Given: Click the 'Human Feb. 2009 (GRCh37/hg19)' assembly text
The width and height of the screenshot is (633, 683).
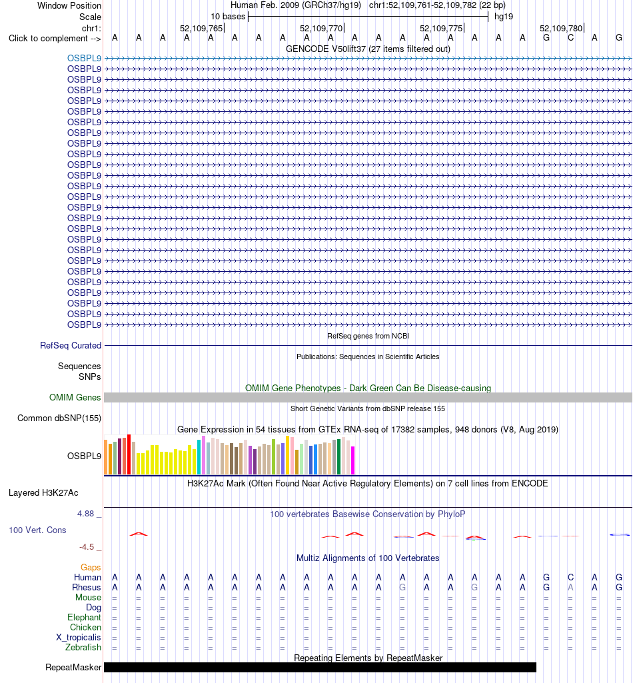Looking at the screenshot, I should click(296, 5).
